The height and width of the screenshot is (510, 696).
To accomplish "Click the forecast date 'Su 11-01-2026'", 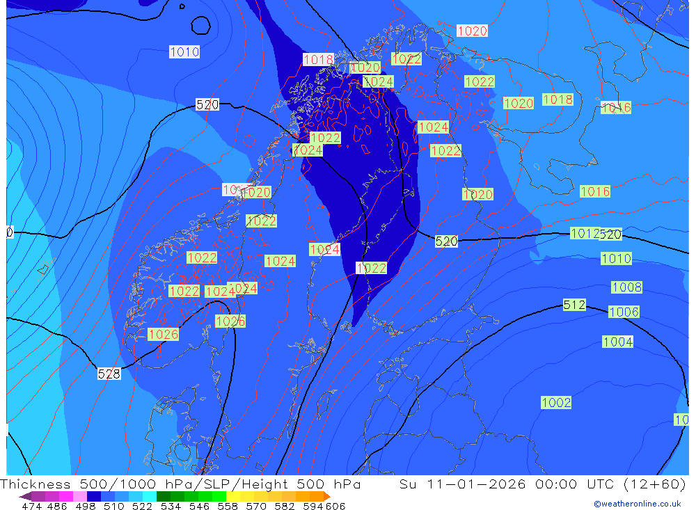I will pos(462,484).
